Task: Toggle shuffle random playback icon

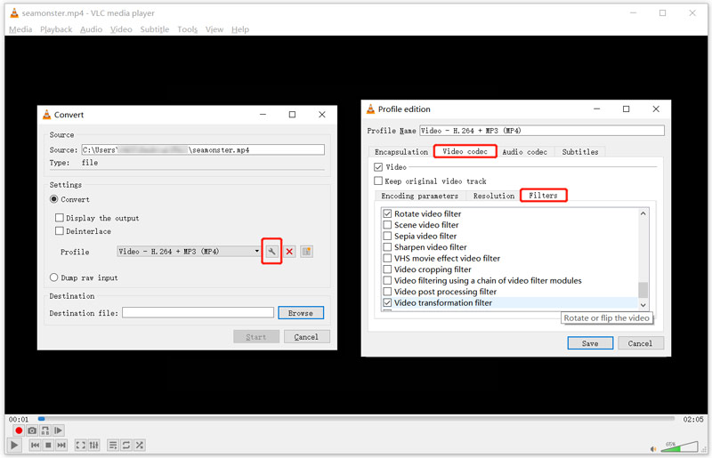Action: 140,446
